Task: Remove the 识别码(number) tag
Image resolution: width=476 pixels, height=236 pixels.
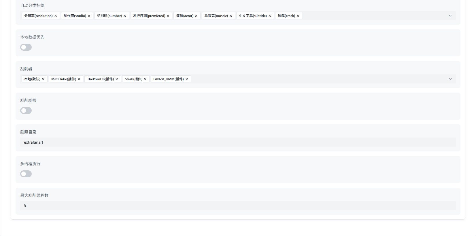Action: 125,16
